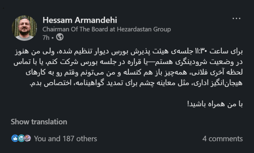
Task: Click the Support hand-heart reaction icon
Action: tap(27, 138)
